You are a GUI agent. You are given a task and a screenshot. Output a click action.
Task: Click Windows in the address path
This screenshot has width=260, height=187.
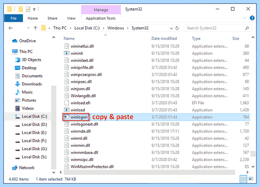(116, 28)
